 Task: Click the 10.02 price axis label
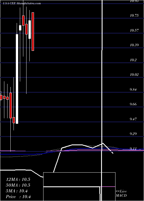[x=134, y=74]
